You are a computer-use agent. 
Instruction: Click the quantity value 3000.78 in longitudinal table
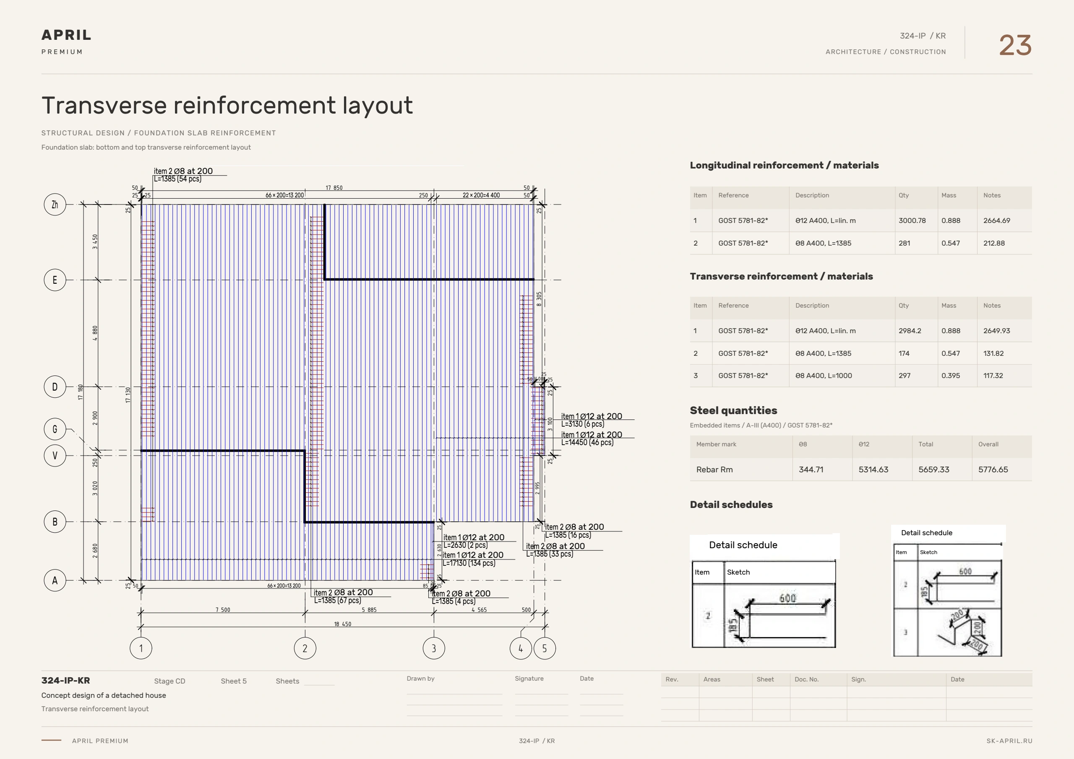click(912, 220)
